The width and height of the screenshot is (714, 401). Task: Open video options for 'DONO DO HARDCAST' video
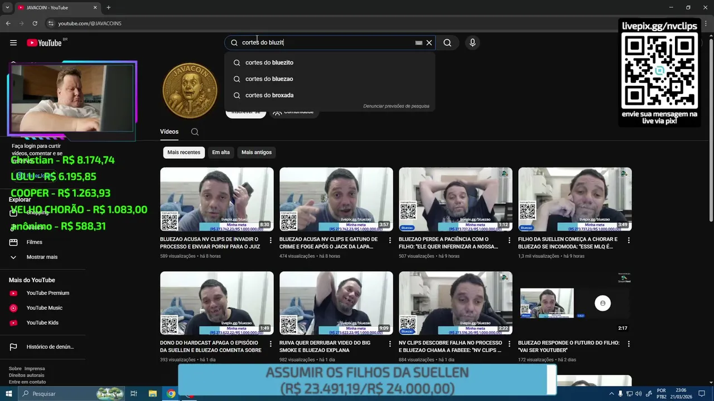(271, 345)
